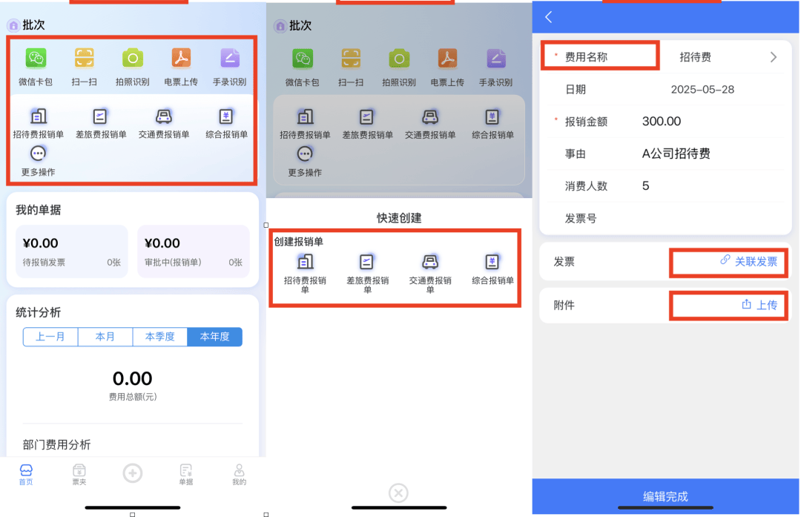Tap the center plus add button

(133, 472)
